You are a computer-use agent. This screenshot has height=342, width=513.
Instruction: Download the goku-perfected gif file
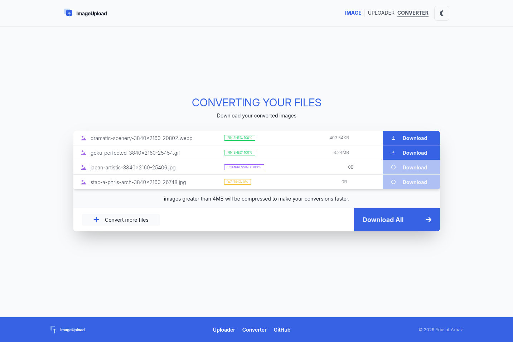[411, 153]
